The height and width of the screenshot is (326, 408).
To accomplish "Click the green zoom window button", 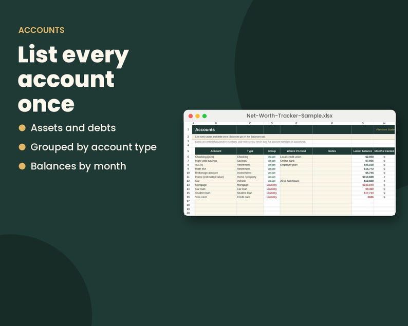I will (205, 116).
